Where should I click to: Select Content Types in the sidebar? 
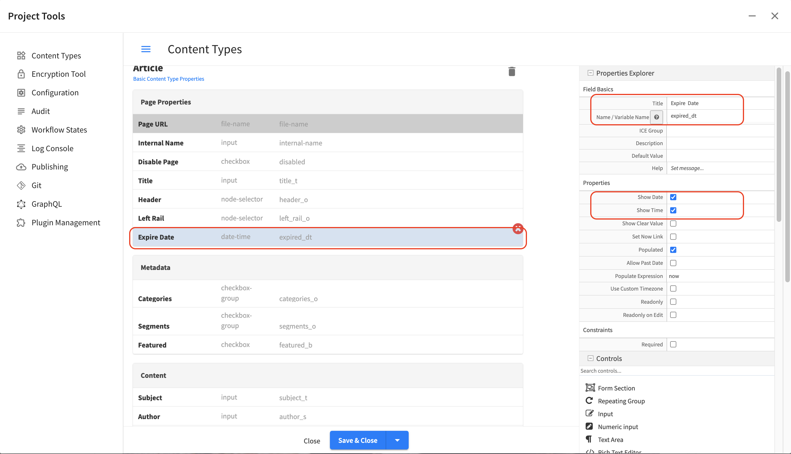[x=56, y=56]
